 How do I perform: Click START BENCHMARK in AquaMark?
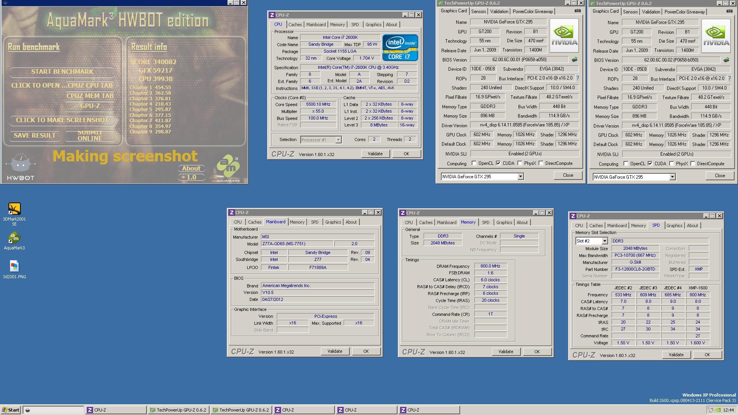62,71
